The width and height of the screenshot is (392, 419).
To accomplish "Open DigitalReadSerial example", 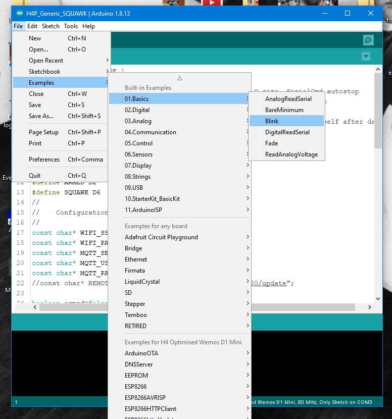I will 286,132.
